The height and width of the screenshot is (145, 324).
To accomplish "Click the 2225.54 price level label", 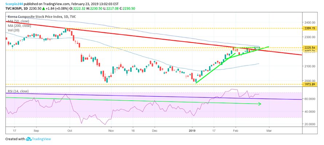I will (309, 48).
